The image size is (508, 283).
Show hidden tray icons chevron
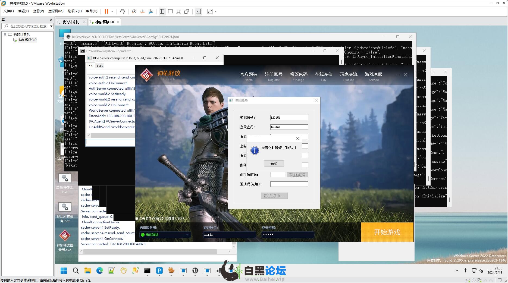tap(457, 271)
